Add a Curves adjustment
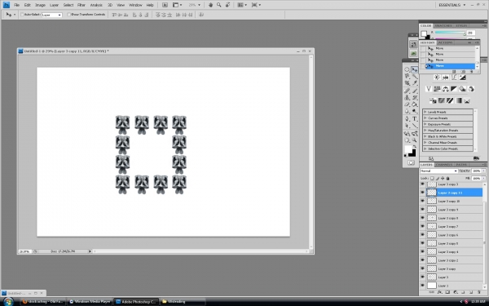Image resolution: width=489 pixels, height=306 pixels. (454, 78)
